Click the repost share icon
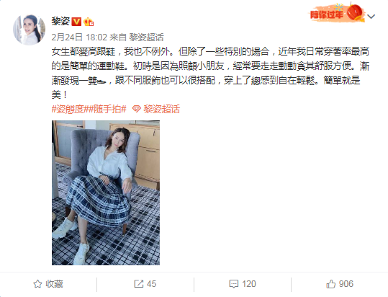 pos(138,284)
